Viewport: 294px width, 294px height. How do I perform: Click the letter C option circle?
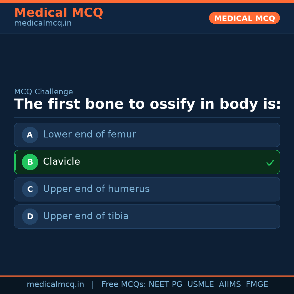tap(30, 189)
